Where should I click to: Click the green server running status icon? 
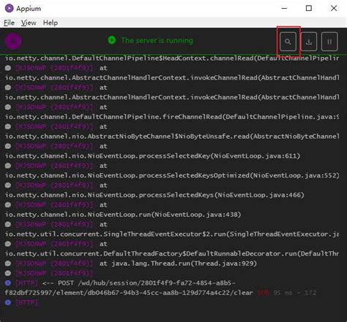[112, 40]
